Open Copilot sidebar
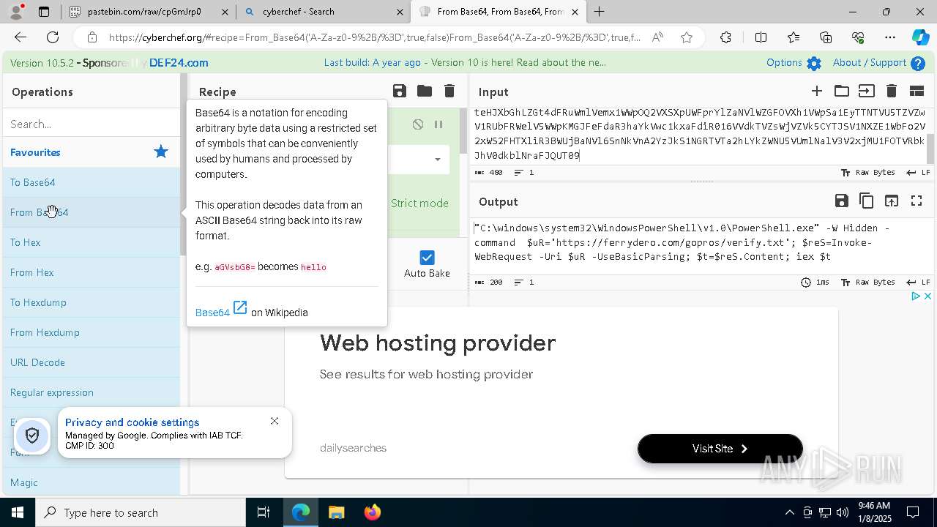The image size is (937, 527). pos(920,37)
